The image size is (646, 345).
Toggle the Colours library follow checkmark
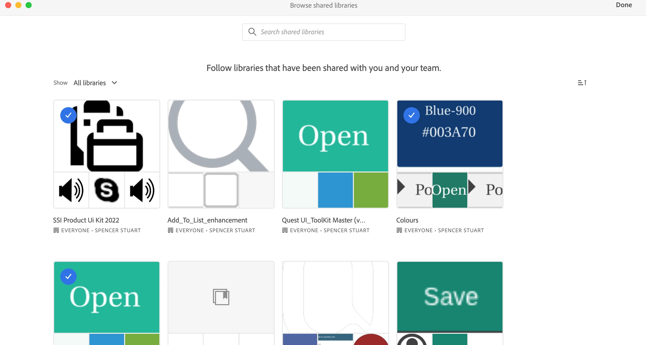(411, 115)
